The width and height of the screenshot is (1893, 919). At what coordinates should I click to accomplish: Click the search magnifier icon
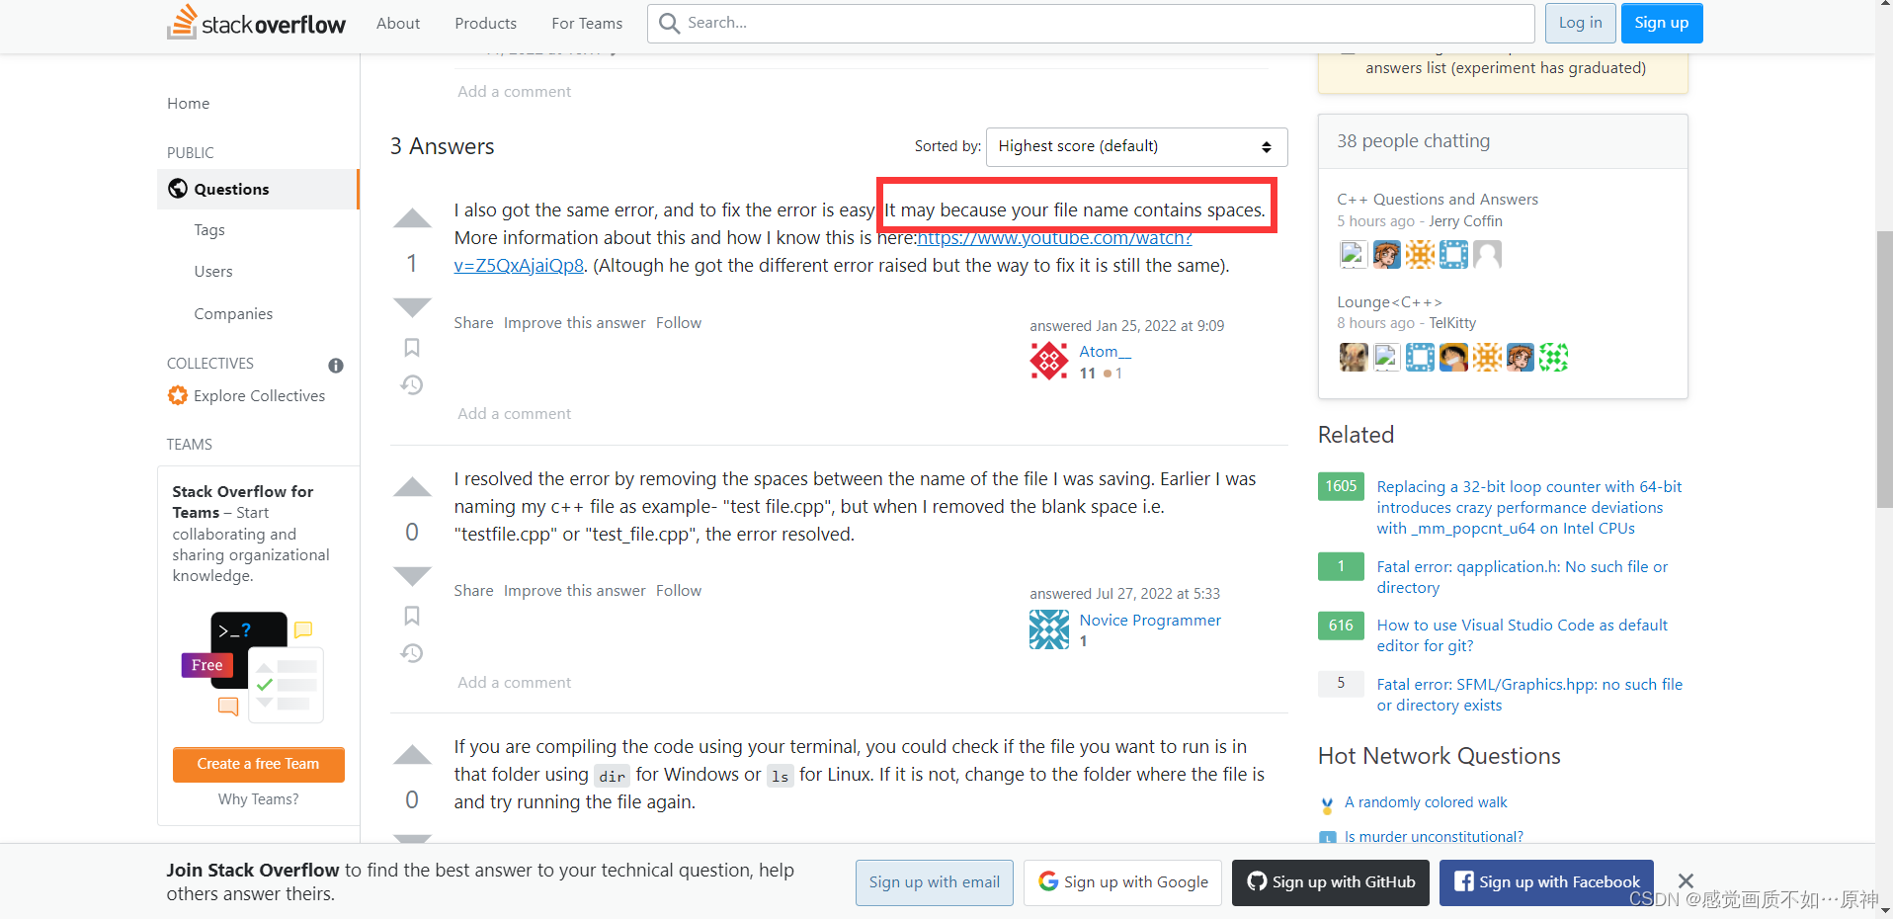coord(669,23)
